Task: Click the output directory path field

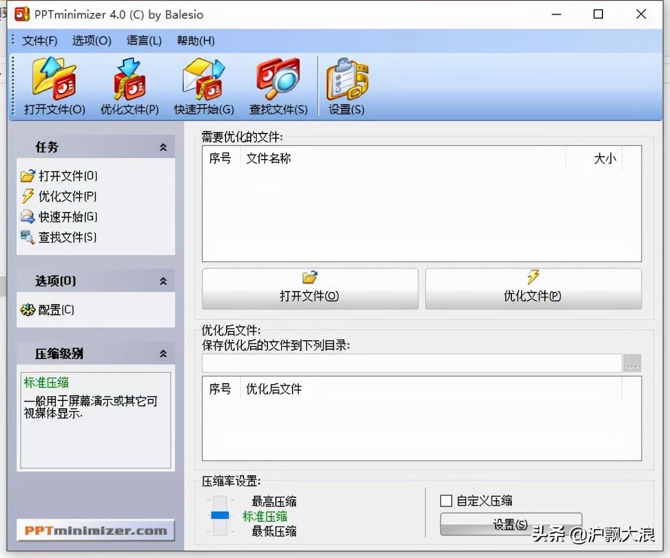Action: 411,363
